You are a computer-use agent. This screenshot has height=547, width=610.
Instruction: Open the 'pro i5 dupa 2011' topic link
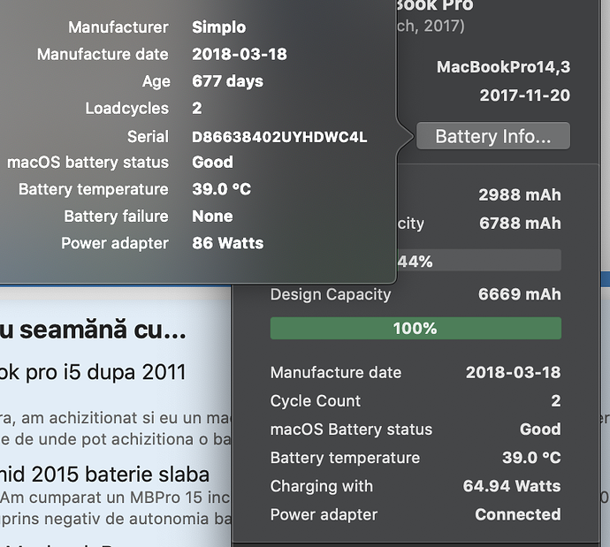point(106,373)
